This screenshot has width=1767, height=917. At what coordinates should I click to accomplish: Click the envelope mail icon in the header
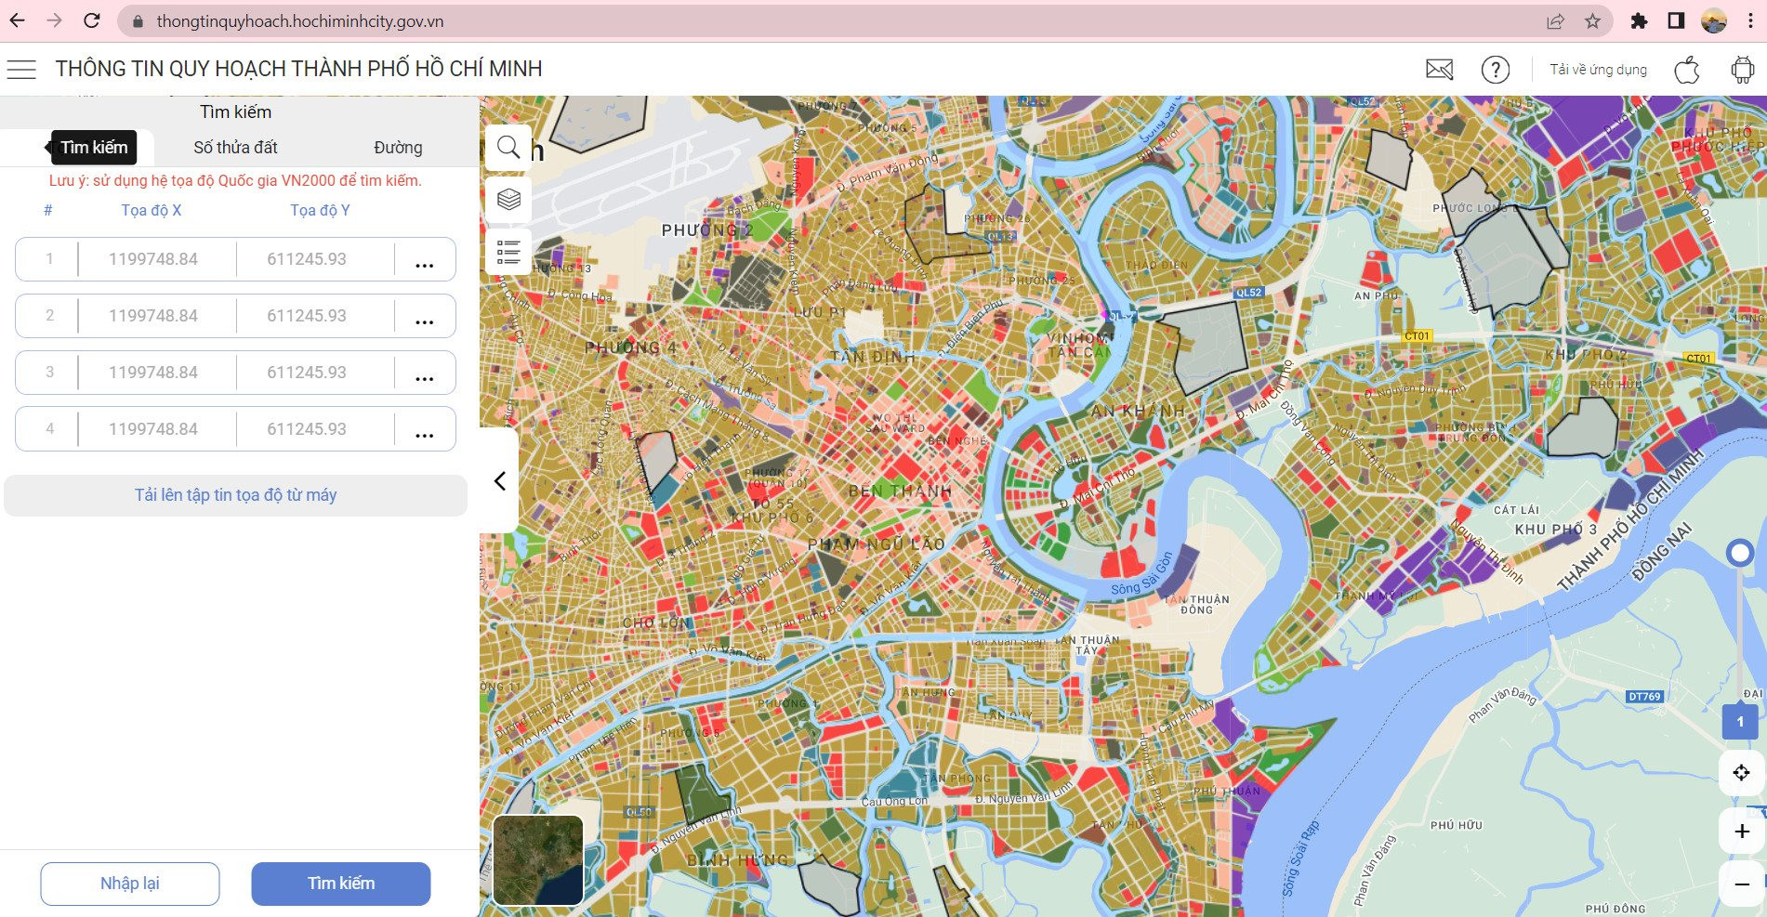tap(1439, 70)
